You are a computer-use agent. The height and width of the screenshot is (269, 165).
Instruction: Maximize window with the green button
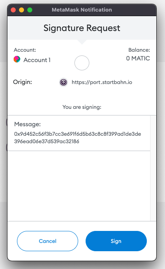click(x=30, y=10)
